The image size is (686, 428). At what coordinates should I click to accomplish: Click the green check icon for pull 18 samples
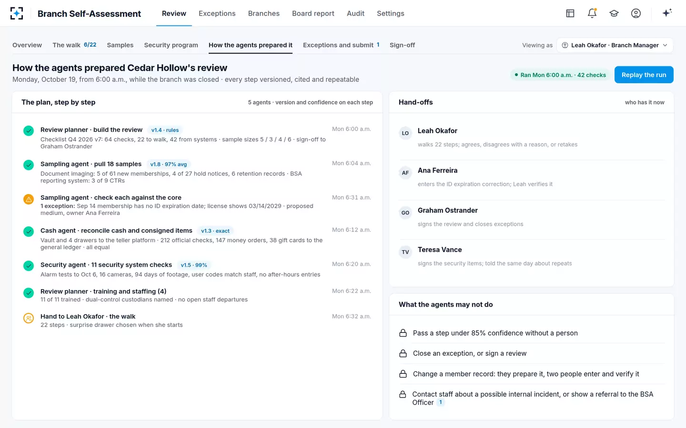pyautogui.click(x=29, y=165)
